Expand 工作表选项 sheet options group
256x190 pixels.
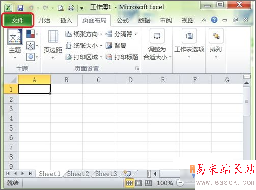(x=189, y=44)
